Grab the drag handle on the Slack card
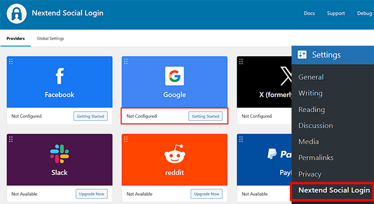This screenshot has height=204, width=374. point(11,139)
